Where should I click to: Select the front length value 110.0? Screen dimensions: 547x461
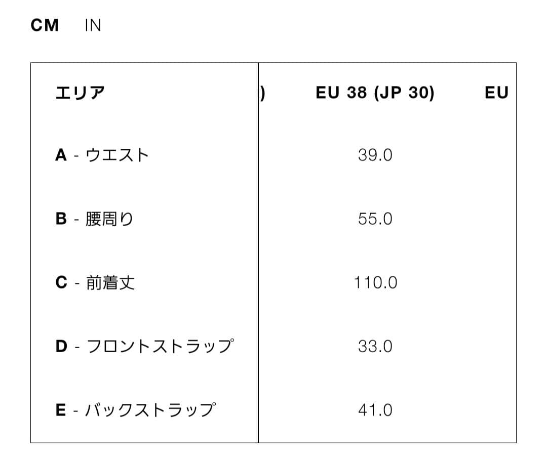pyautogui.click(x=375, y=283)
